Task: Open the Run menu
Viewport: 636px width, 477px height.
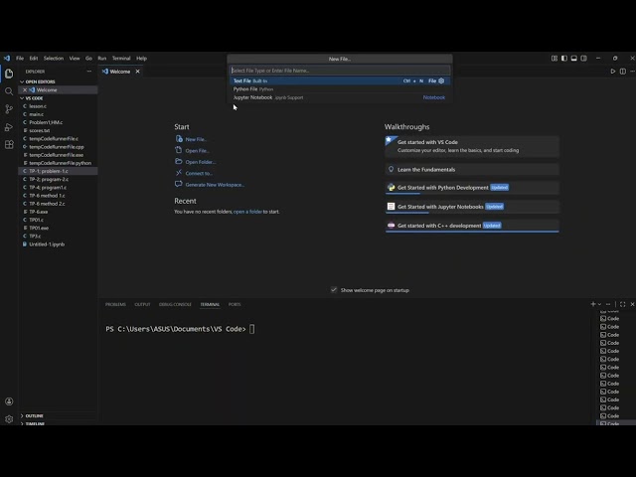Action: coord(102,59)
